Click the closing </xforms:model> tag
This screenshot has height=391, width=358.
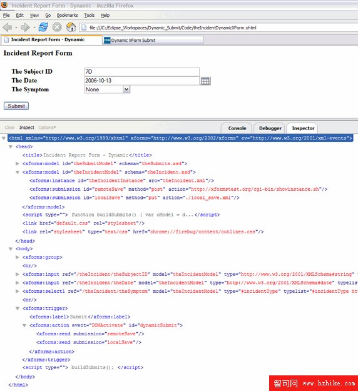pos(43,207)
